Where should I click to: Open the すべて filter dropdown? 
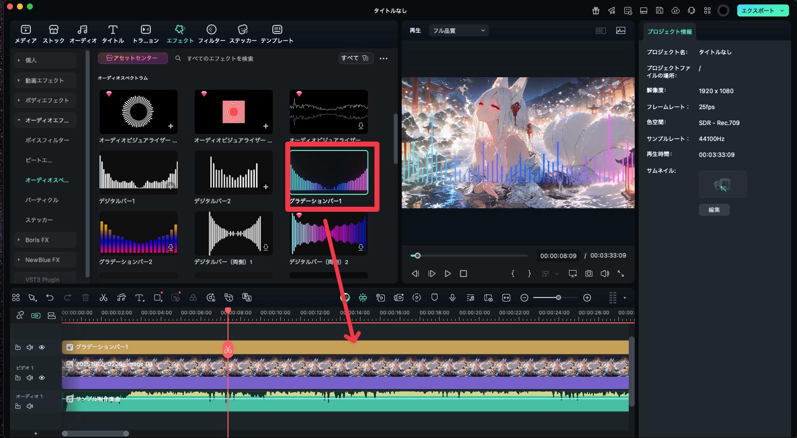355,58
